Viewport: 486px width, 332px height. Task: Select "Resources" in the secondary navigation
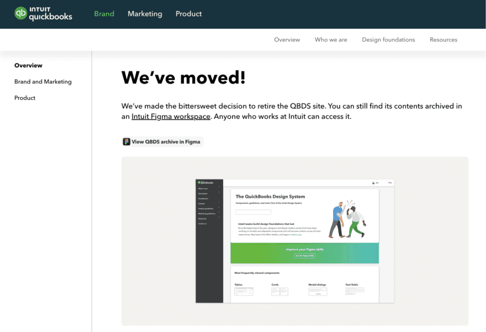point(443,40)
